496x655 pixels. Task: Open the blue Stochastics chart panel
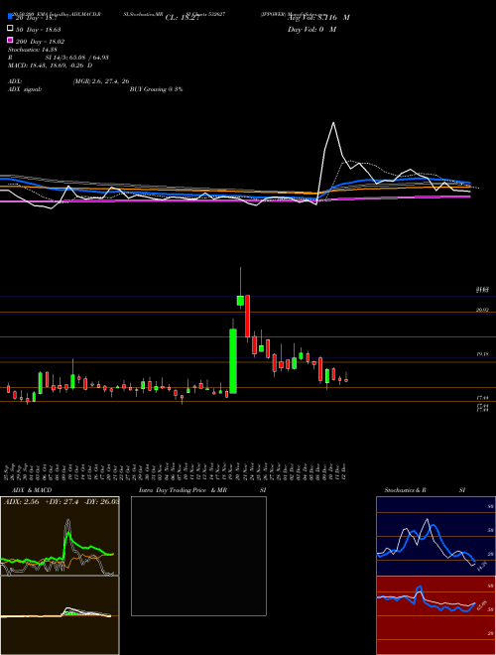tap(435, 536)
